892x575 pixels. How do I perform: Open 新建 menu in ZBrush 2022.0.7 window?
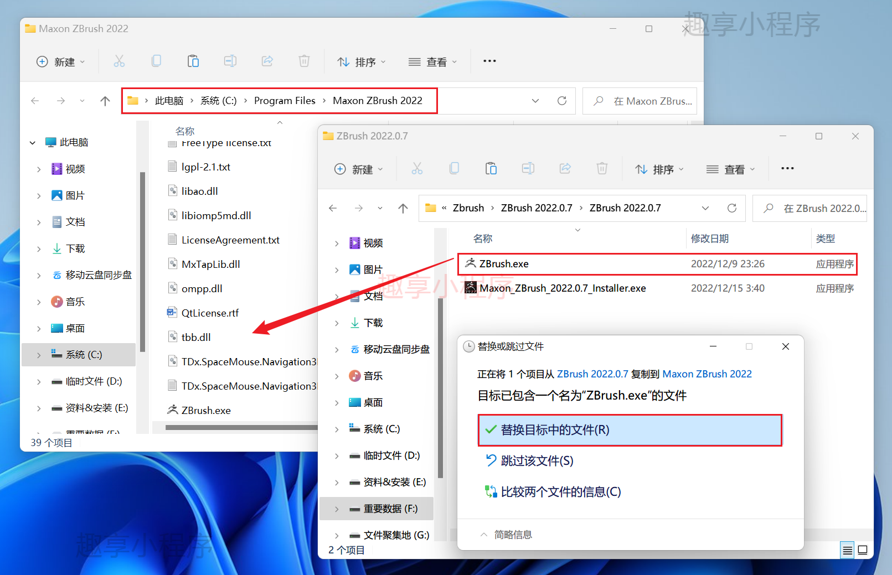[x=358, y=169]
